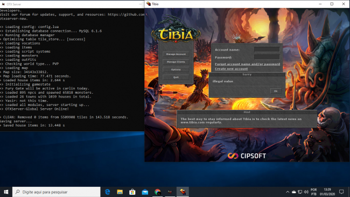Minimize the Tibia window
350x197 pixels.
320,4
